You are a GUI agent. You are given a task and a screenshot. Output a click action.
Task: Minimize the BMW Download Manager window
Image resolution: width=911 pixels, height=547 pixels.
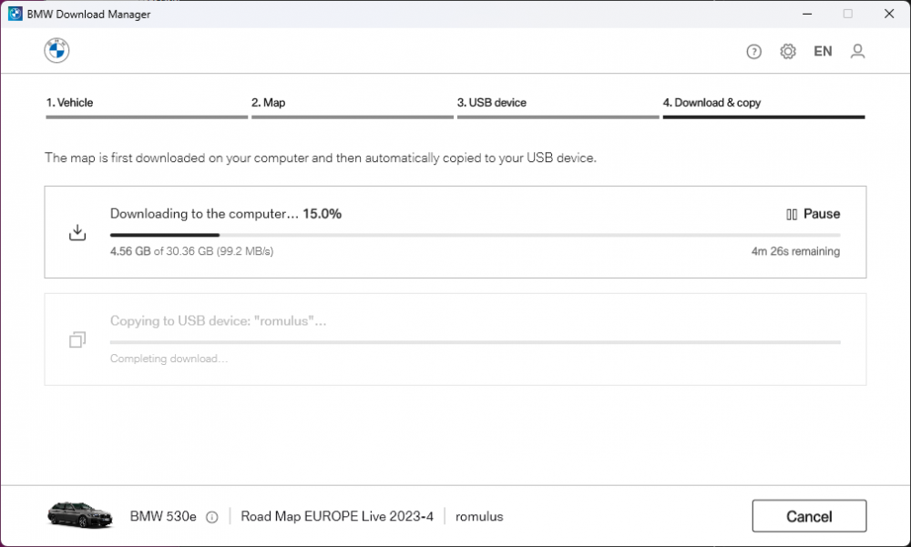pyautogui.click(x=805, y=14)
